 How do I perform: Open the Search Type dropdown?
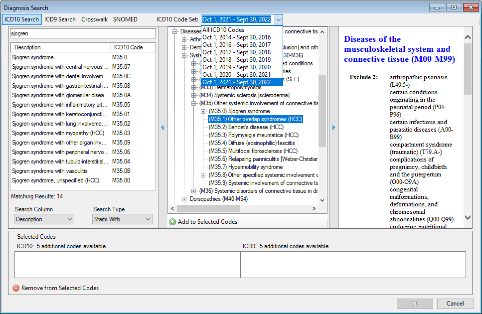(123, 219)
